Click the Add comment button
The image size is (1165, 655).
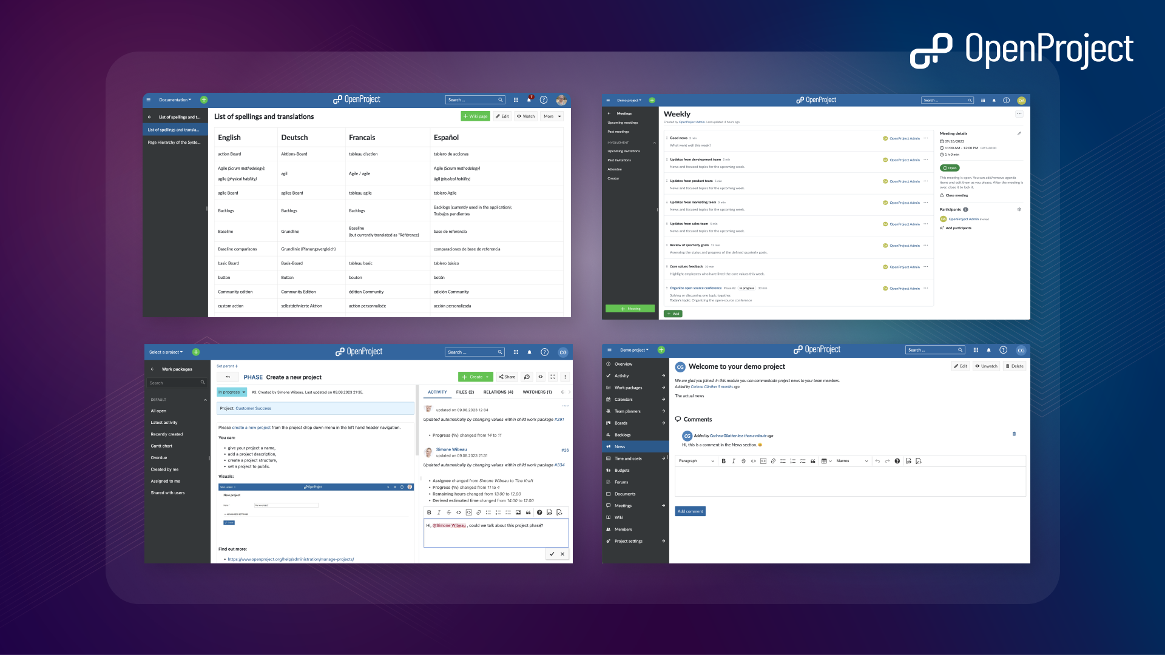click(690, 511)
